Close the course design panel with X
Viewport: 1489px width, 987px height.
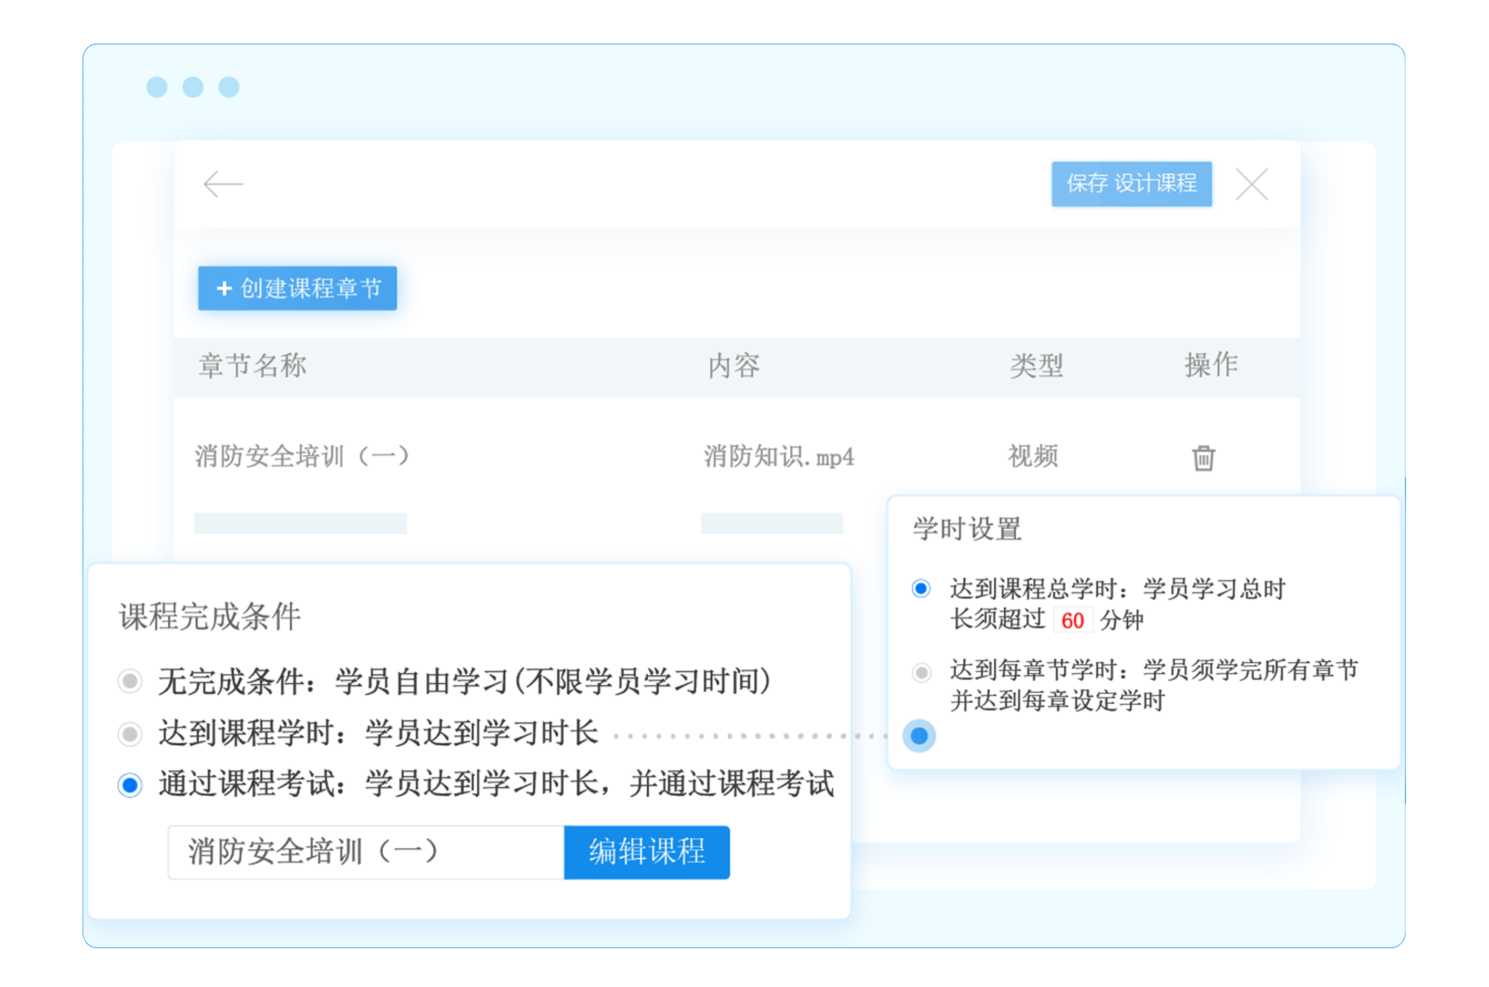tap(1252, 184)
